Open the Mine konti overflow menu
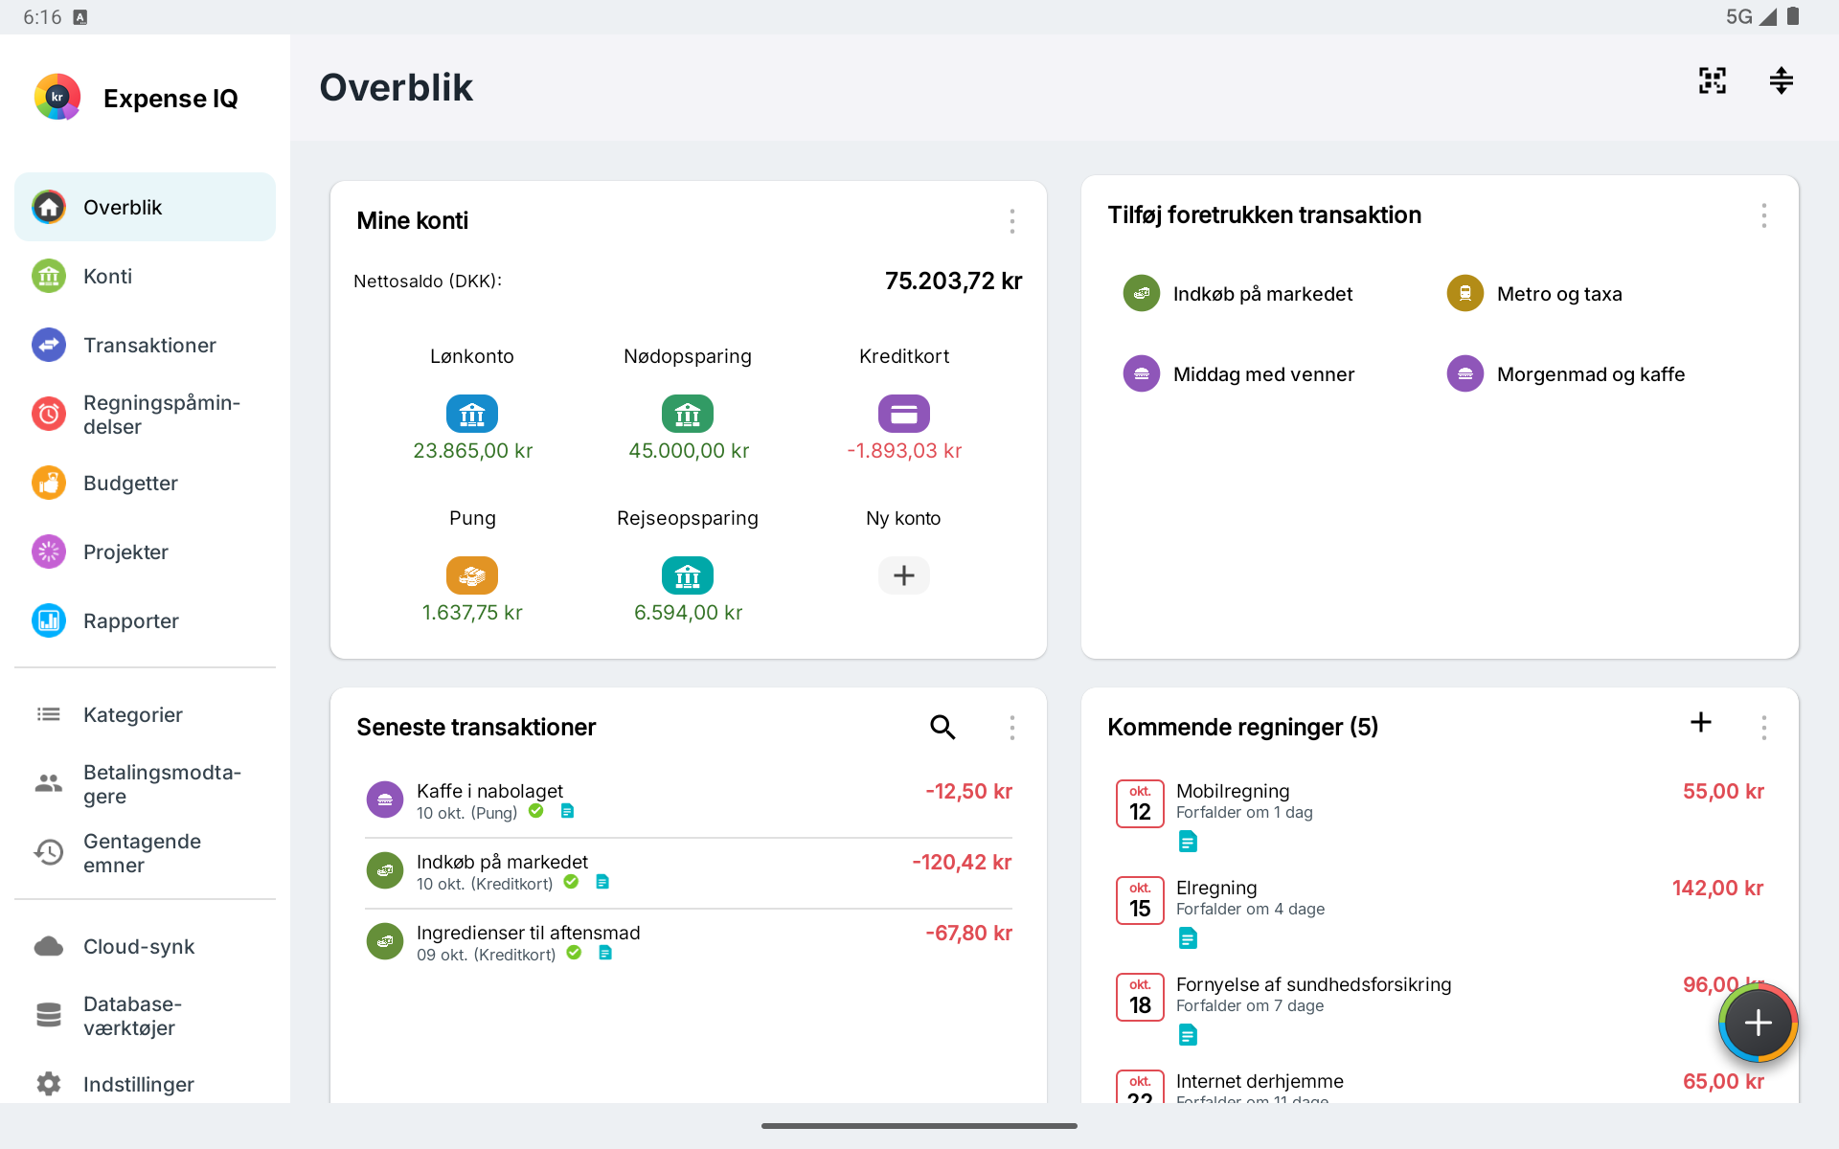 click(x=1011, y=221)
